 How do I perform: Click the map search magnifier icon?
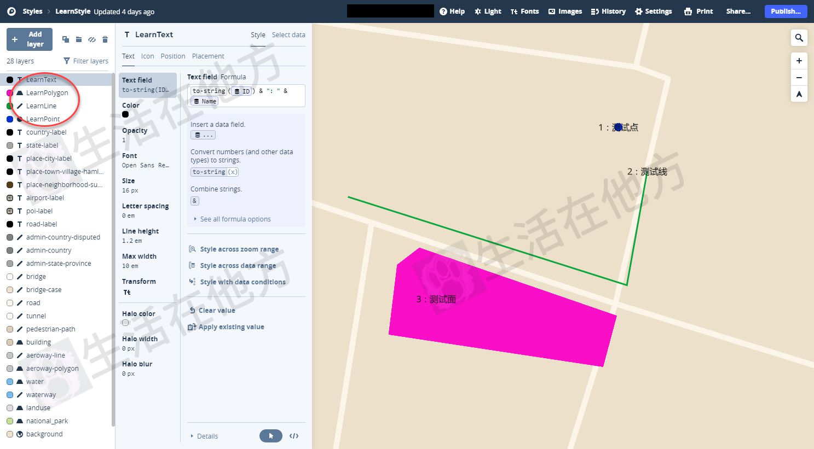coord(799,38)
